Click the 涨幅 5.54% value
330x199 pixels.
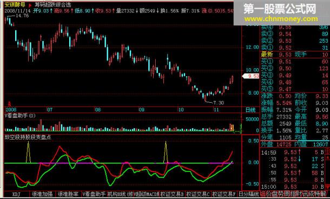[284, 103]
